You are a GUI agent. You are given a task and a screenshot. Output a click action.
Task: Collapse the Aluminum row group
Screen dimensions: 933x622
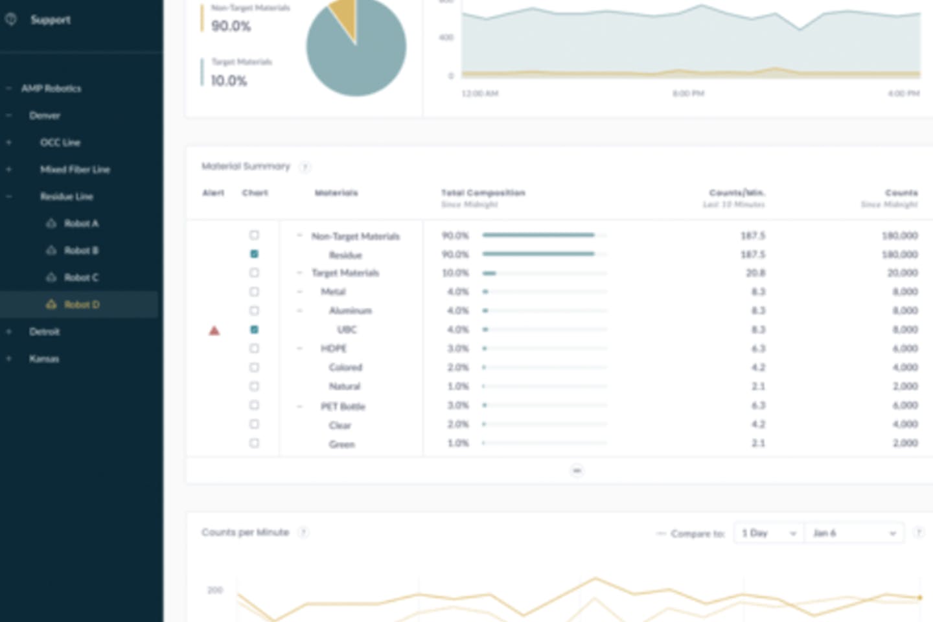pos(299,310)
